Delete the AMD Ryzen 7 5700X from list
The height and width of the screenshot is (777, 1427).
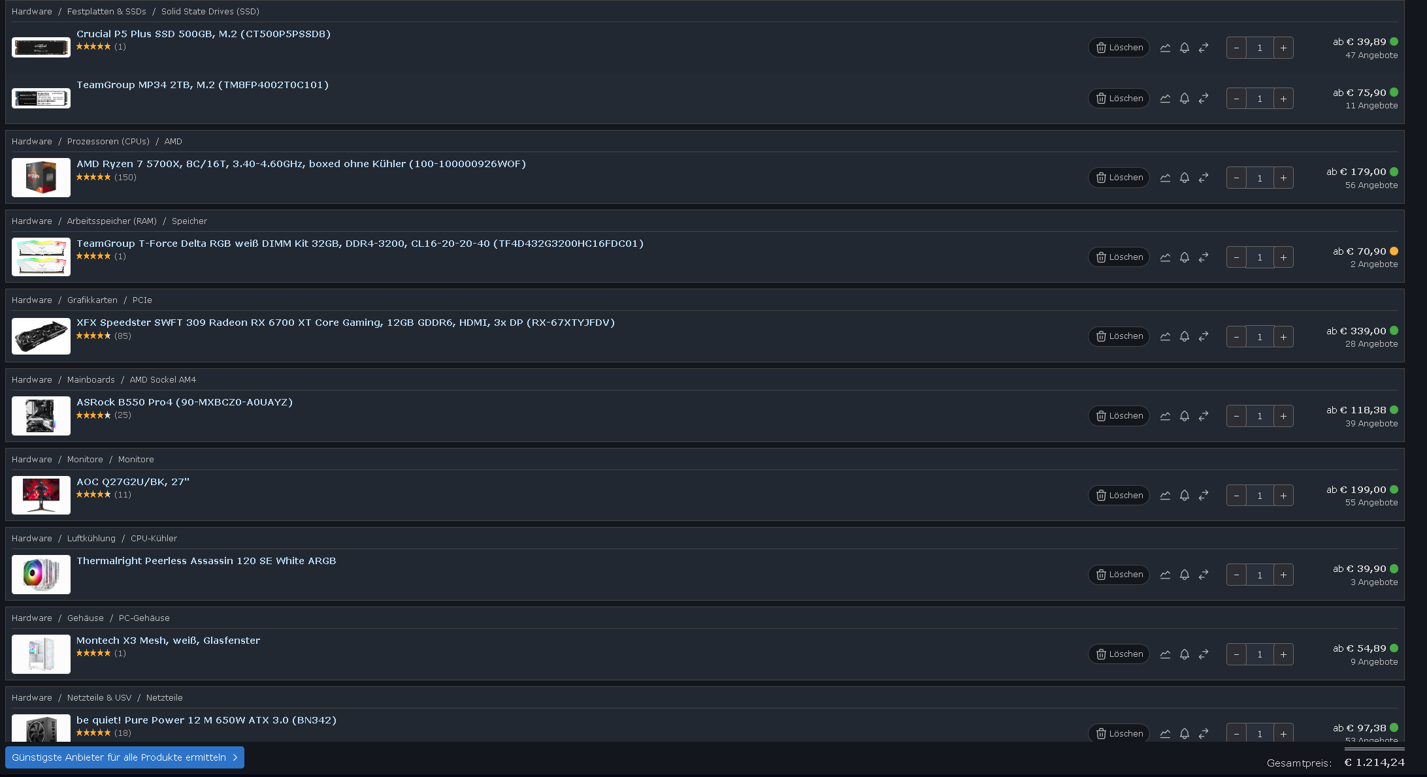pos(1119,178)
